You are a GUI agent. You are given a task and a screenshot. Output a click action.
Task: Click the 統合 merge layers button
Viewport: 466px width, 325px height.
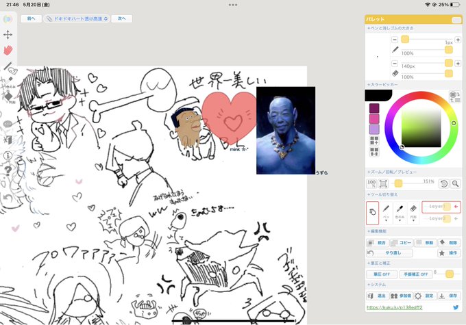(x=377, y=243)
